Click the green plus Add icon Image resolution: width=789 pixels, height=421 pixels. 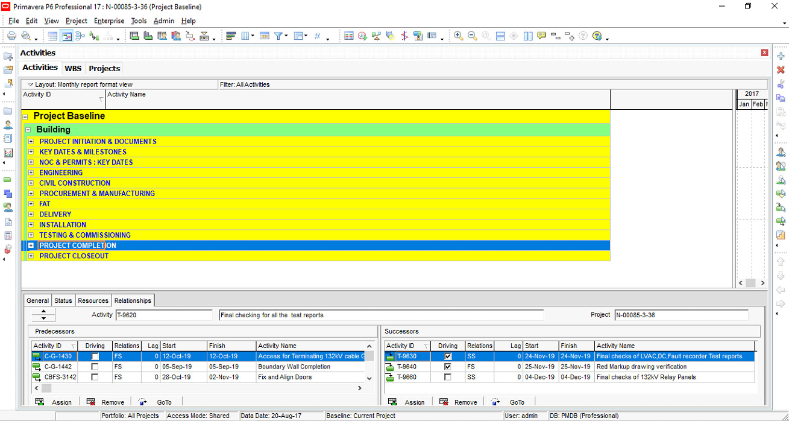click(781, 56)
